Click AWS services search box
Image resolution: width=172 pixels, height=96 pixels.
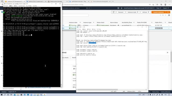(76, 8)
